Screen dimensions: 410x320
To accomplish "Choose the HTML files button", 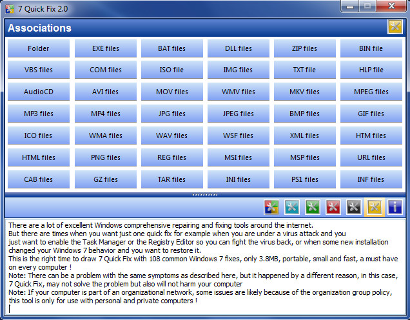I will pos(39,158).
